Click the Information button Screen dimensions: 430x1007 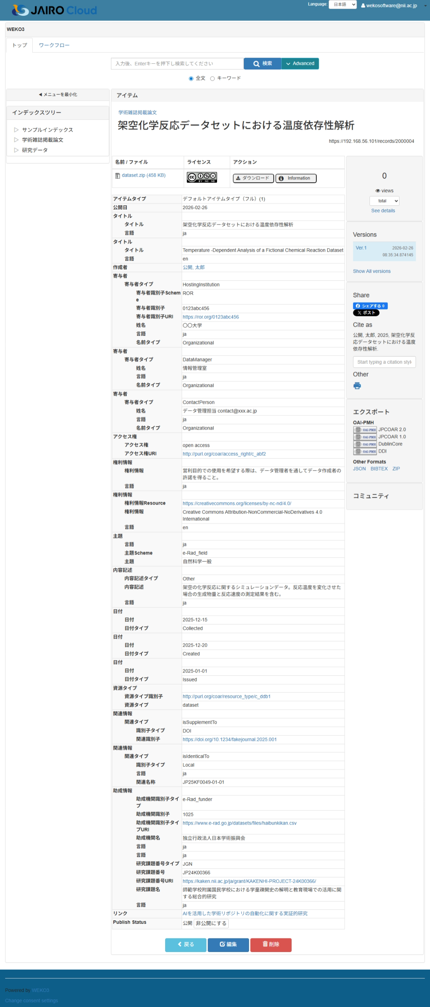pos(296,178)
